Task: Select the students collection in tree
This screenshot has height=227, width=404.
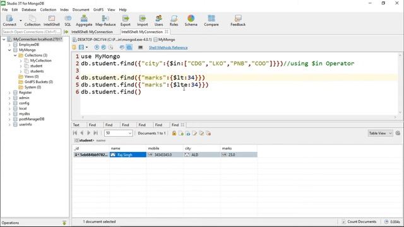Action: click(37, 71)
